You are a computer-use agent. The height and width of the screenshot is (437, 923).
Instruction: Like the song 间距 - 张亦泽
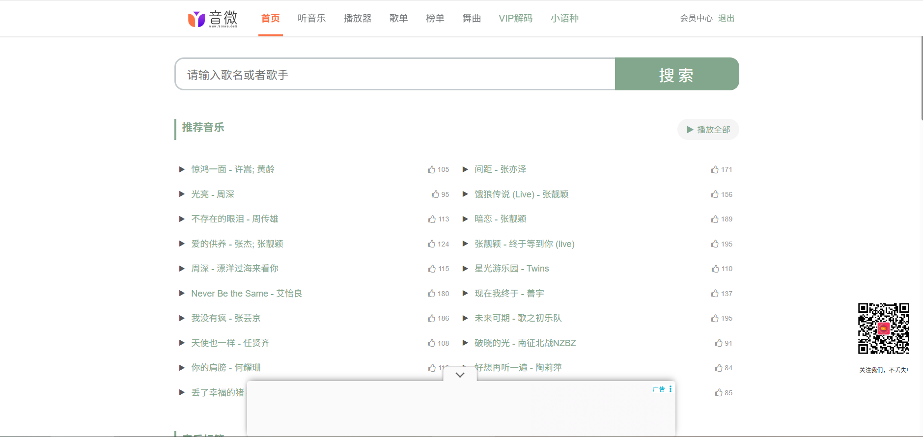715,169
